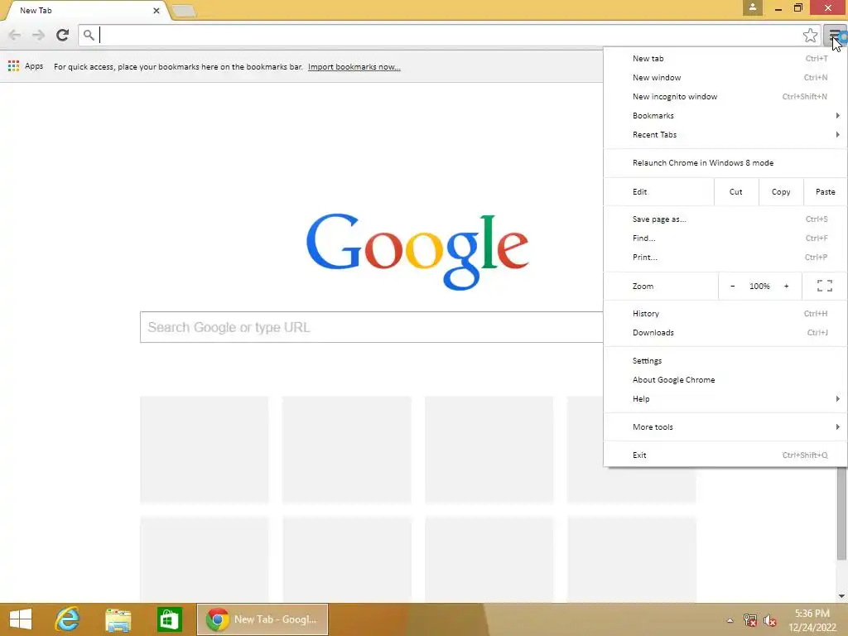Open the Windows Store from the taskbar

169,619
